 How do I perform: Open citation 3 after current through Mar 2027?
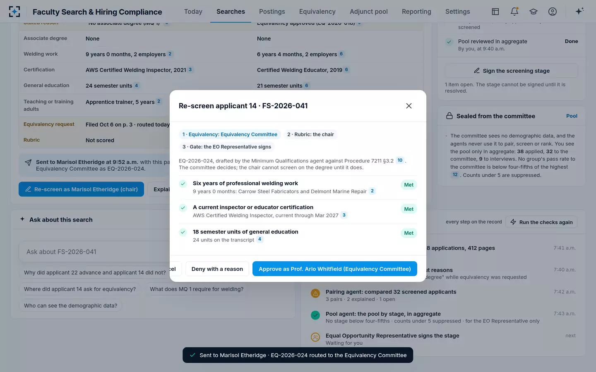click(x=344, y=215)
